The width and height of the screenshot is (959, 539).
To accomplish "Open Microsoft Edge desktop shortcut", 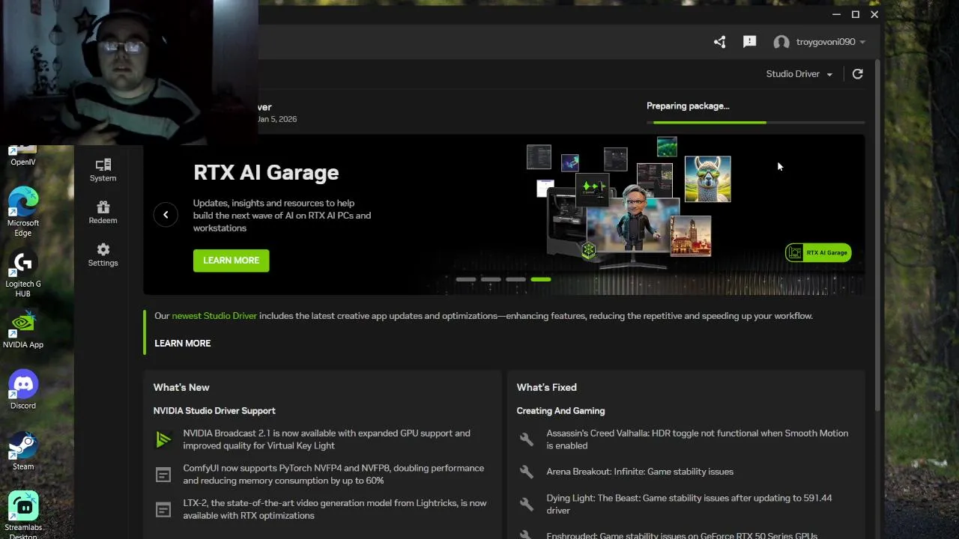I will pyautogui.click(x=23, y=211).
